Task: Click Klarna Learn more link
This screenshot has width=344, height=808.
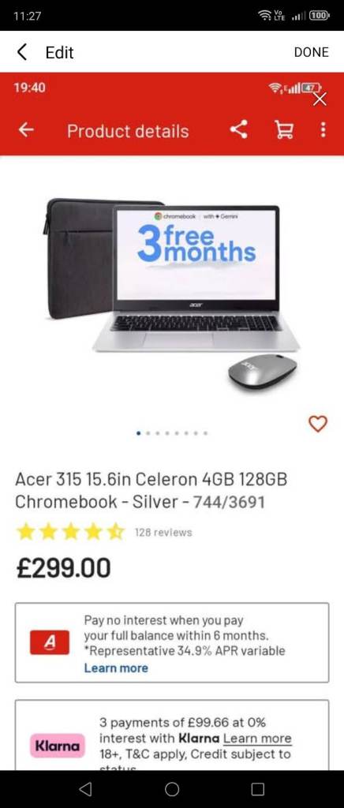Action: [257, 738]
